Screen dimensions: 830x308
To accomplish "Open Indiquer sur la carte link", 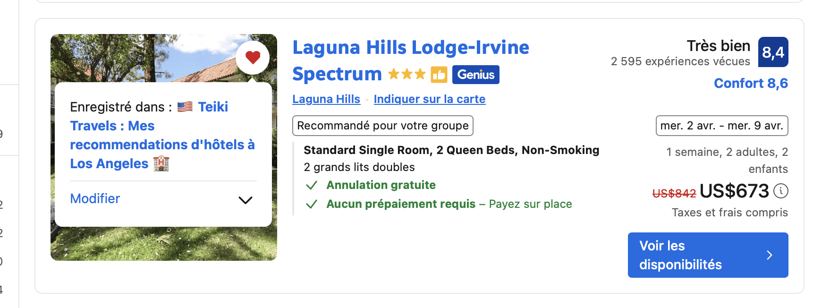I will click(x=429, y=99).
